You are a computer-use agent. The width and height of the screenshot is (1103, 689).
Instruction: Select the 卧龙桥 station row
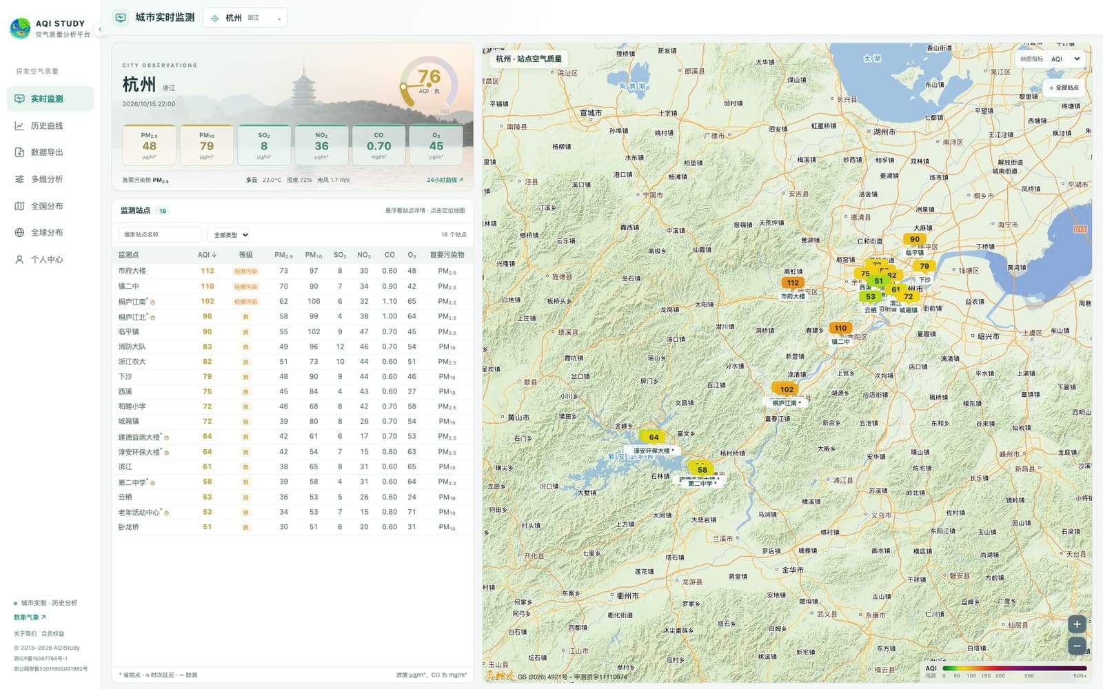(x=292, y=527)
